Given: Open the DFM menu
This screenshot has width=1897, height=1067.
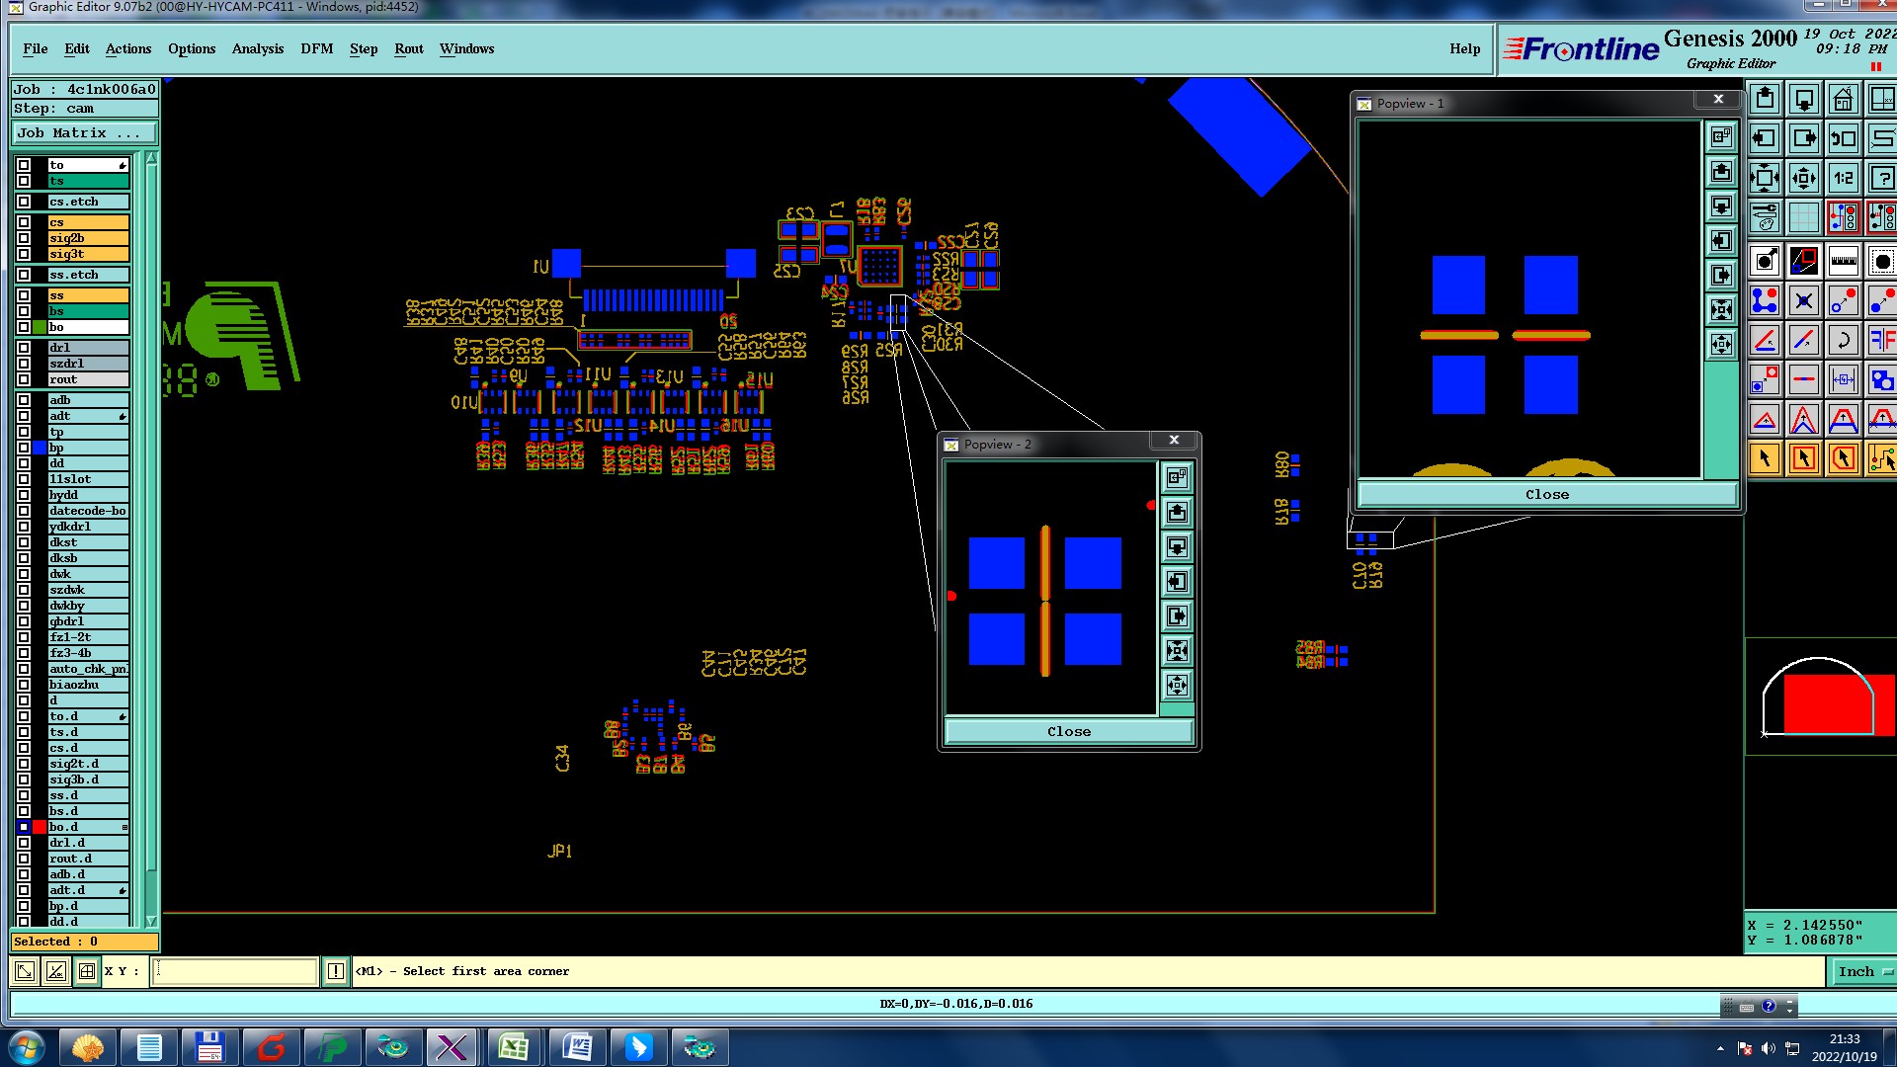Looking at the screenshot, I should 316,48.
